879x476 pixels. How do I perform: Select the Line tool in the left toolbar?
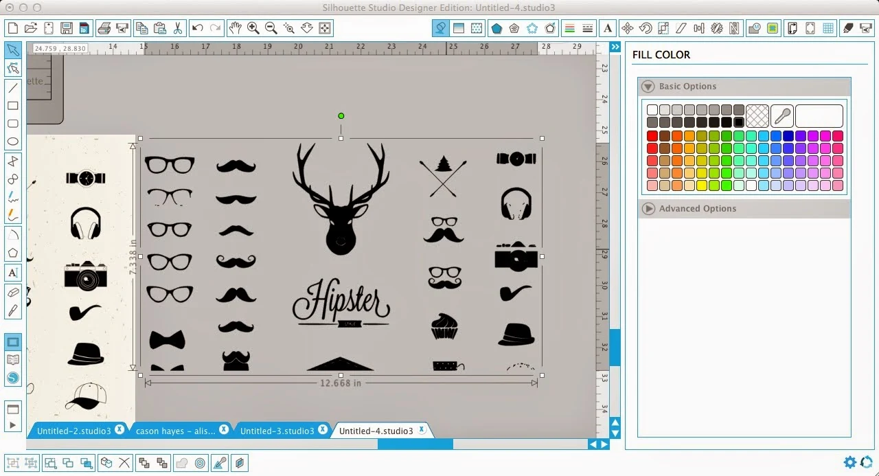pos(14,88)
